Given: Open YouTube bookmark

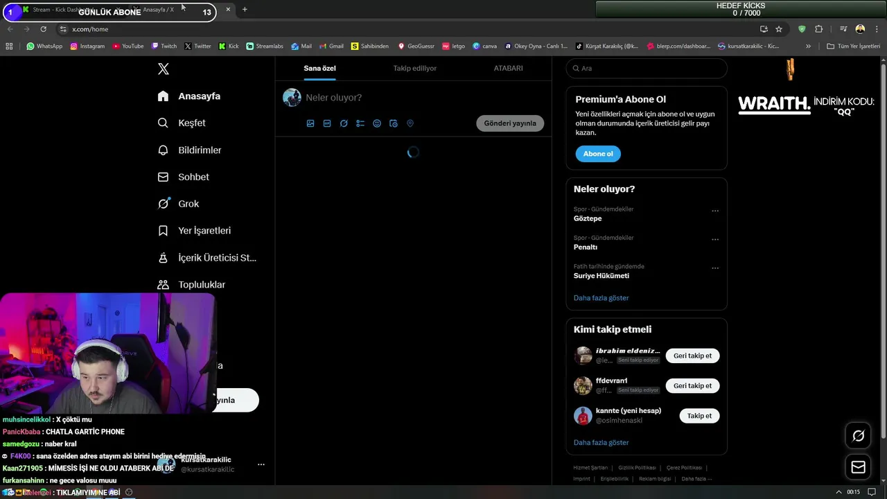Looking at the screenshot, I should tap(128, 46).
